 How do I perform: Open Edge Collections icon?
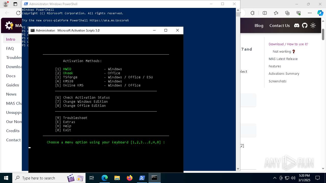(287, 13)
